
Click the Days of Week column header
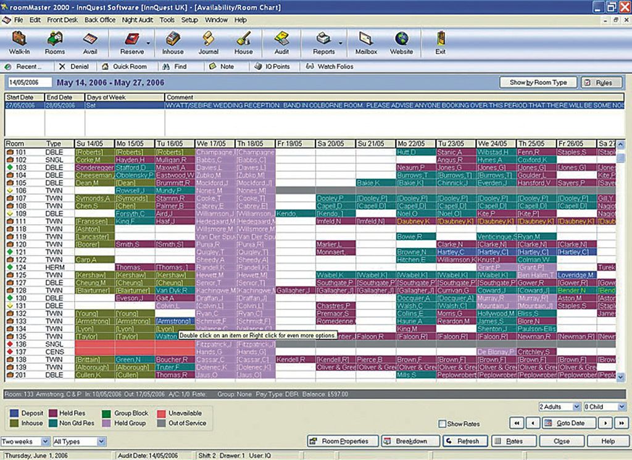click(x=125, y=97)
